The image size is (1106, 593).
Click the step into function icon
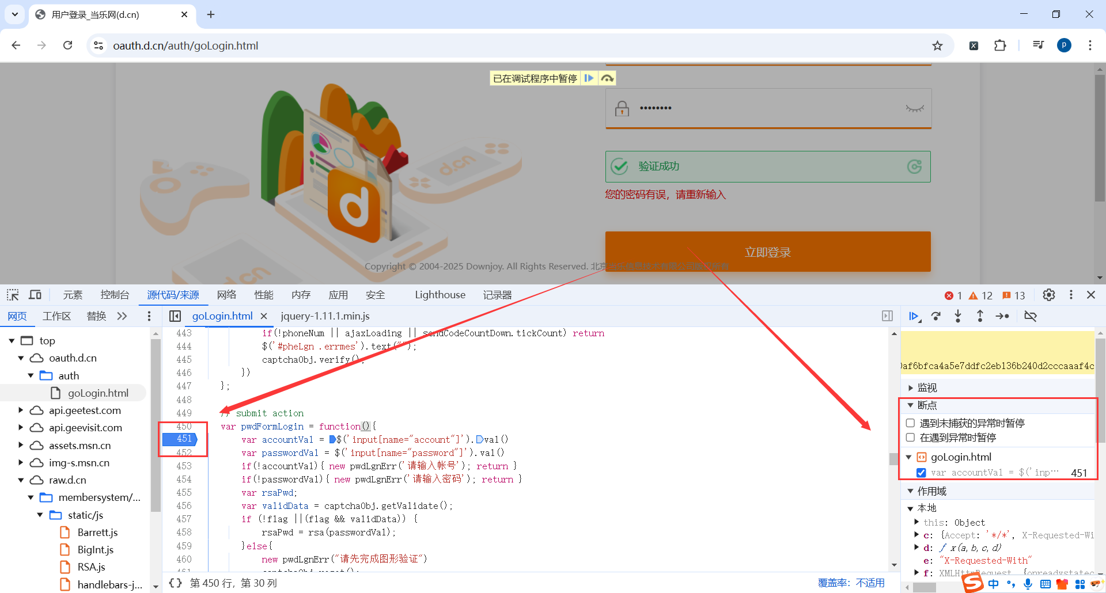click(958, 316)
